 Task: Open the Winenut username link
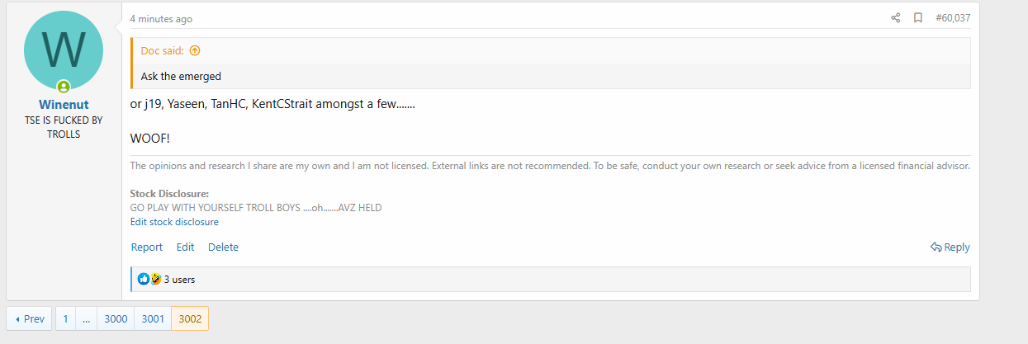(64, 105)
